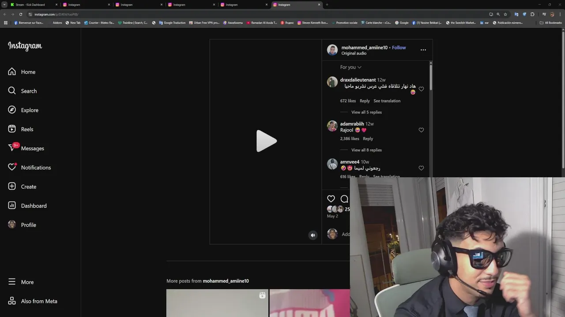Screen dimensions: 565x317
Task: Open the pink thumbnail under More posts
Action: pos(310,303)
